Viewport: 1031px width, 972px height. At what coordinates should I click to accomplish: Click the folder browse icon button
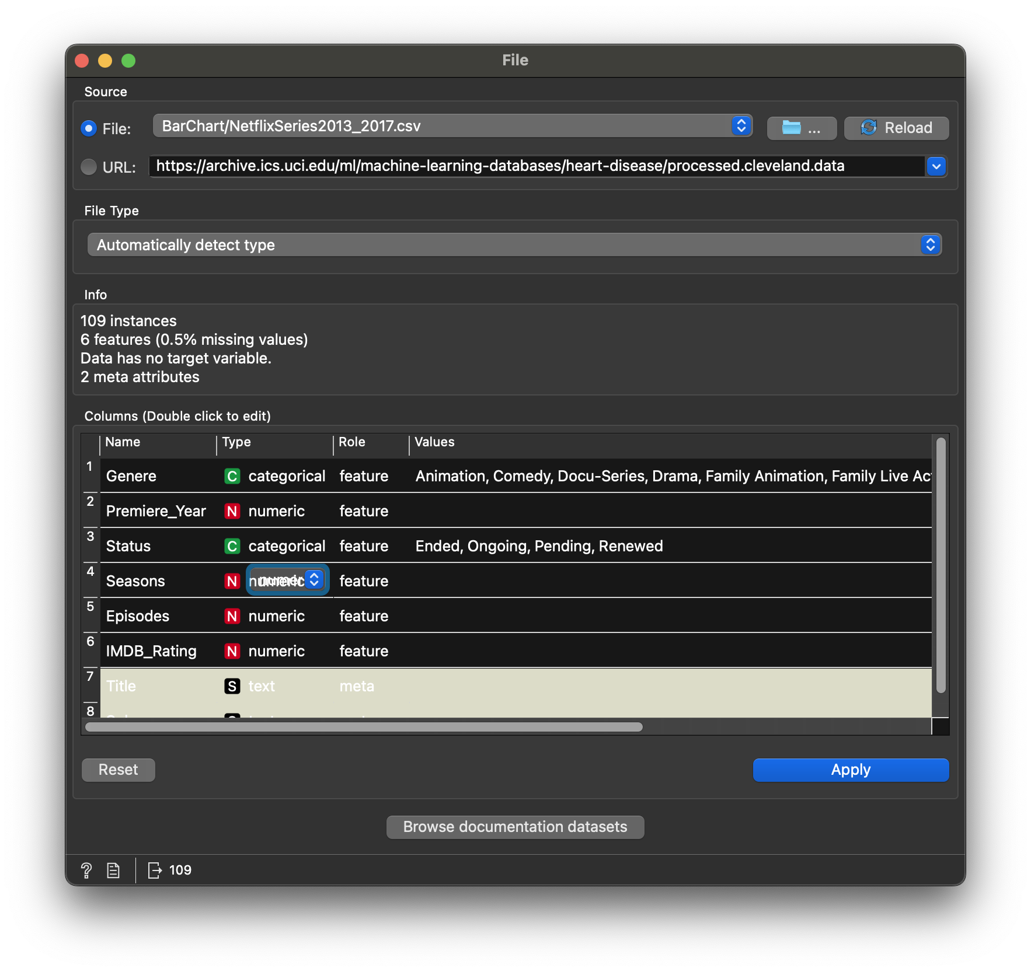[x=801, y=128]
